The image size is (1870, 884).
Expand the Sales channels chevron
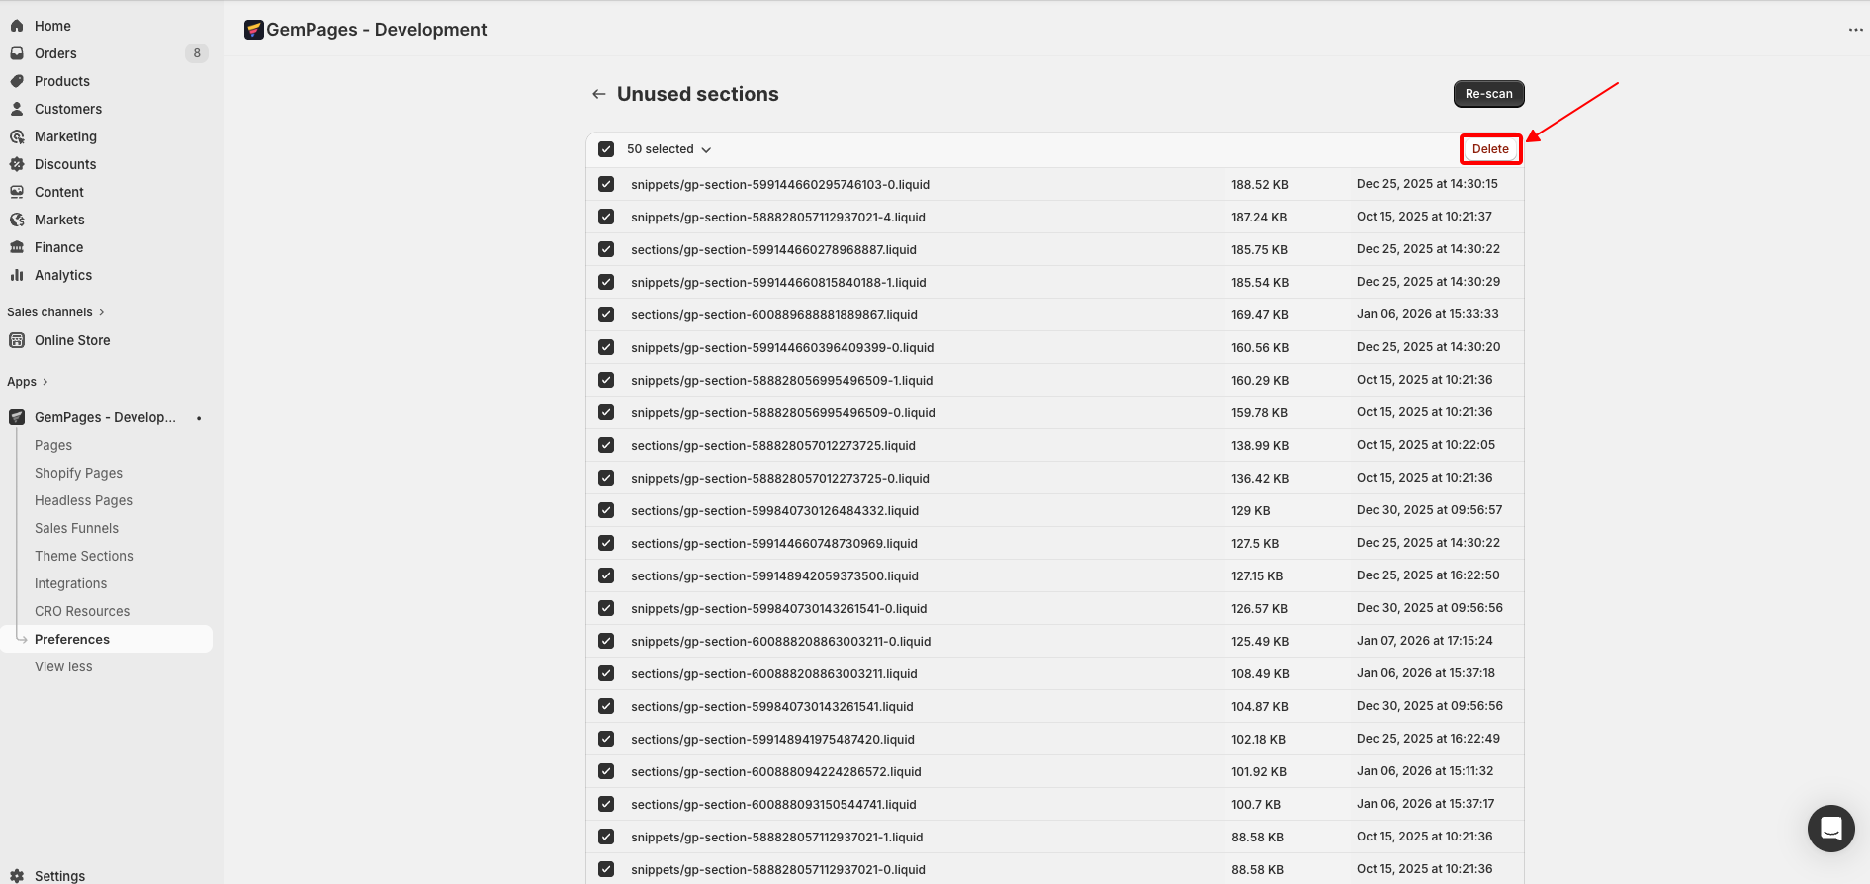(101, 312)
